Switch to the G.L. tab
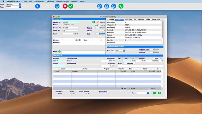 [x=135, y=20]
